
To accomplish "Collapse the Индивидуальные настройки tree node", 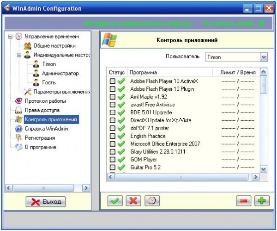I will click(x=19, y=55).
